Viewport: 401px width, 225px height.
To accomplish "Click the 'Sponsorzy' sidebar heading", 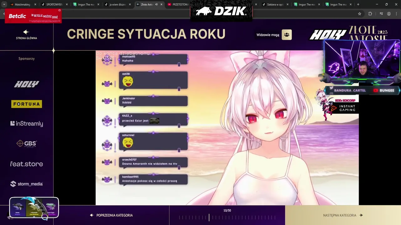I will [x=27, y=59].
